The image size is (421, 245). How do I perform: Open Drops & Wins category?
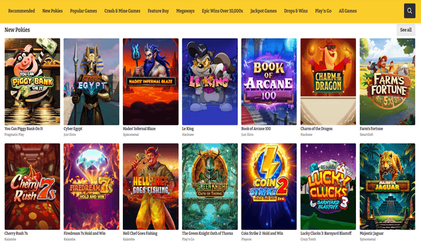tap(297, 11)
